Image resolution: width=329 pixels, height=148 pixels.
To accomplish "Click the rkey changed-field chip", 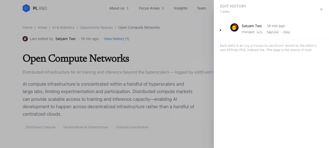I will click(286, 32).
